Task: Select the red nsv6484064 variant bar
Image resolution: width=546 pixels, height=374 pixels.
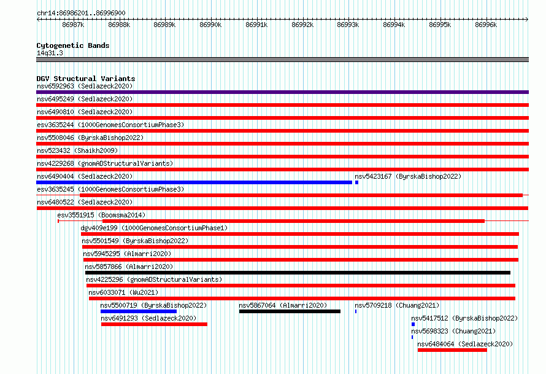Action: 452,350
